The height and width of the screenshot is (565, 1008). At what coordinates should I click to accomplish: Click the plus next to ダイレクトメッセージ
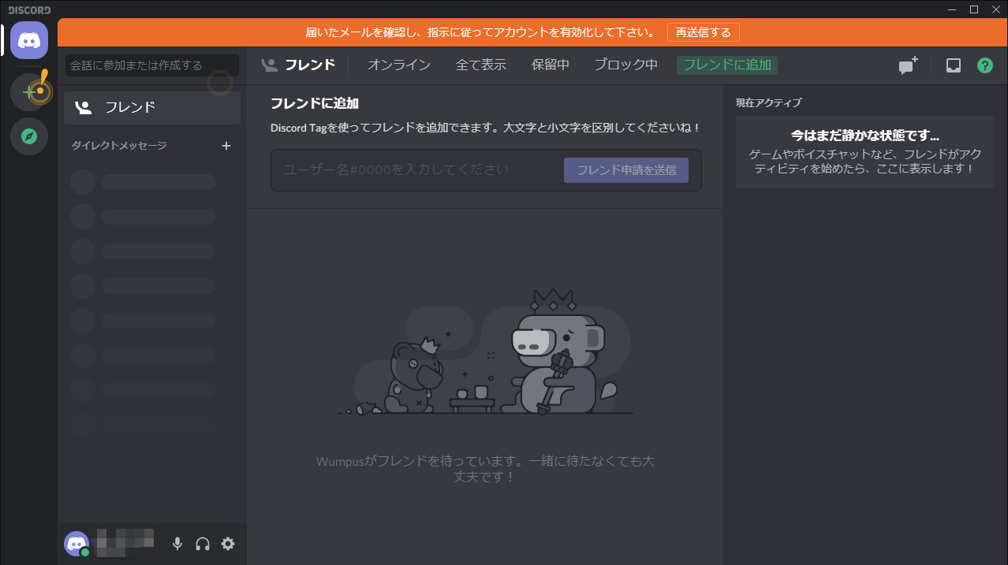[226, 146]
